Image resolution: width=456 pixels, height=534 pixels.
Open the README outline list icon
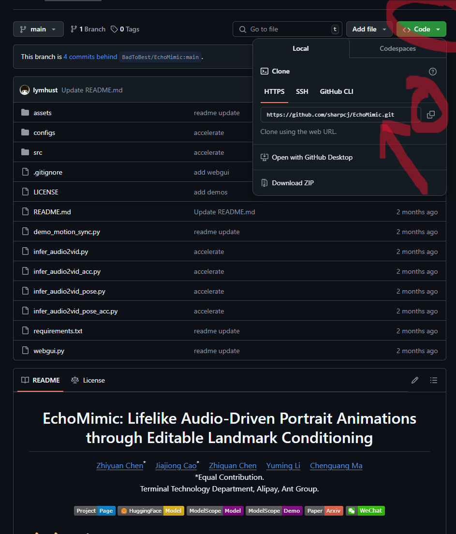point(434,380)
